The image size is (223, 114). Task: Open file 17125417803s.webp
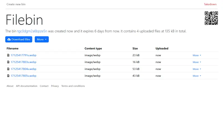[x=23, y=62]
